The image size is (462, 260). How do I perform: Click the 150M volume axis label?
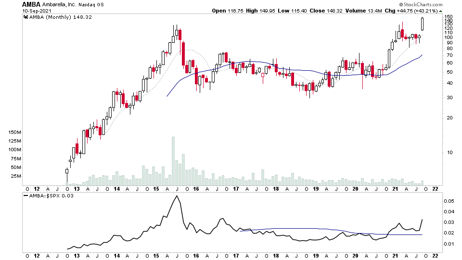[14, 132]
